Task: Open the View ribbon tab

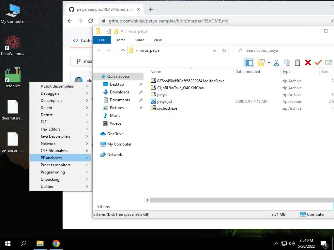Action: 158,40
